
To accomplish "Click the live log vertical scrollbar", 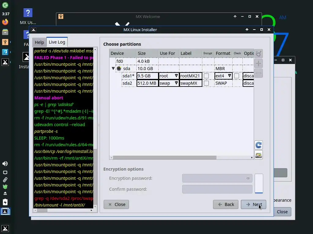I will click(x=95, y=177).
